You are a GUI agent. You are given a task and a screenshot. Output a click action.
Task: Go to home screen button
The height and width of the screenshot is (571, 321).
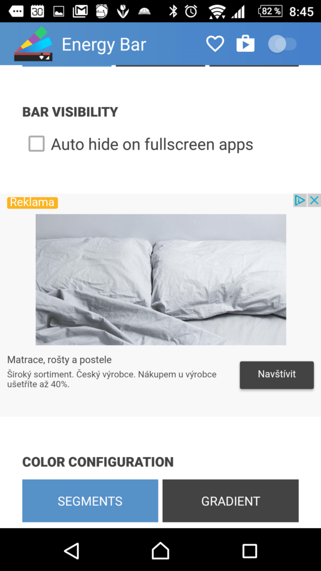coord(160,550)
